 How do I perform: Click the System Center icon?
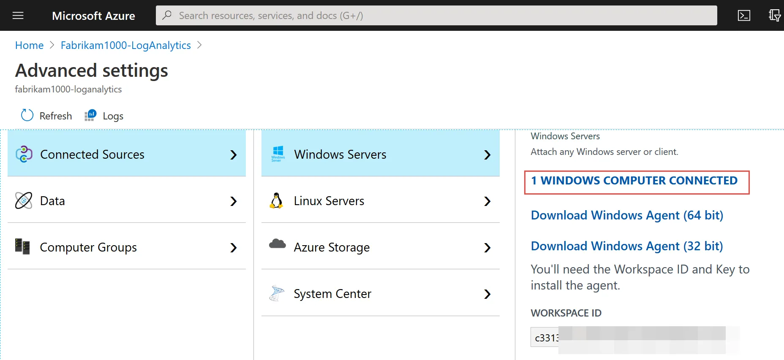click(x=277, y=293)
